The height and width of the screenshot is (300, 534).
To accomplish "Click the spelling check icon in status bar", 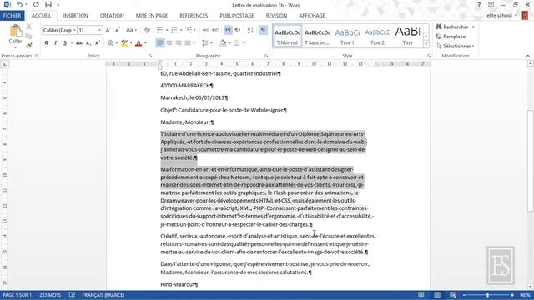I will click(72, 295).
